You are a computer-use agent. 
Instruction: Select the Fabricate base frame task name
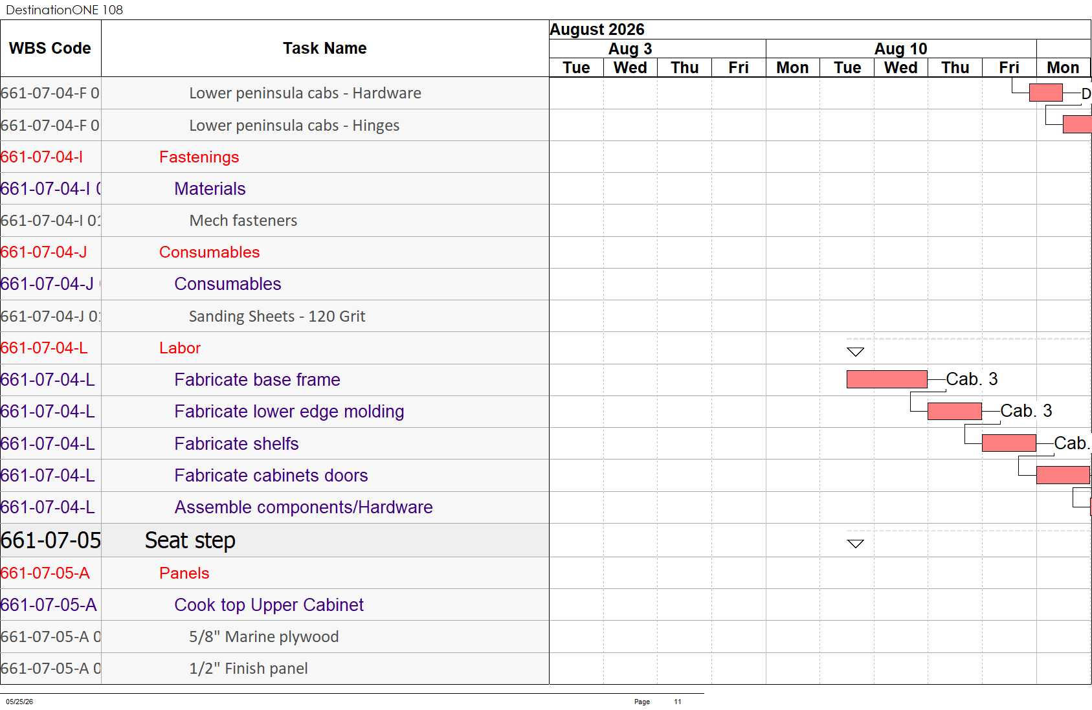click(x=257, y=380)
